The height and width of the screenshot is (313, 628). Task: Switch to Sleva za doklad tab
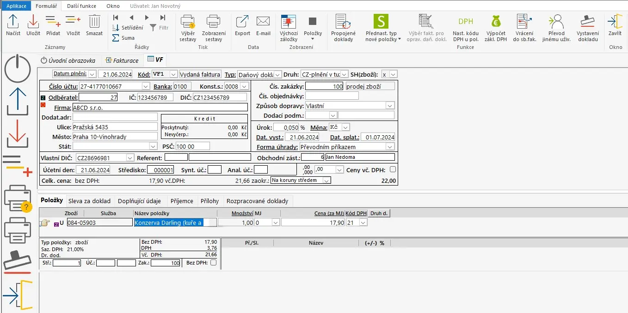coord(89,201)
